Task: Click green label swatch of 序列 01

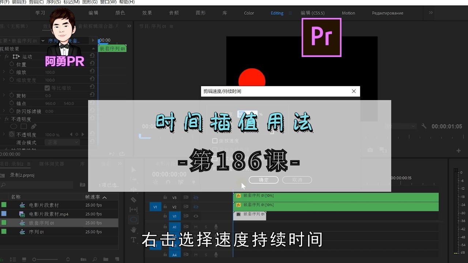Action: pos(4,232)
